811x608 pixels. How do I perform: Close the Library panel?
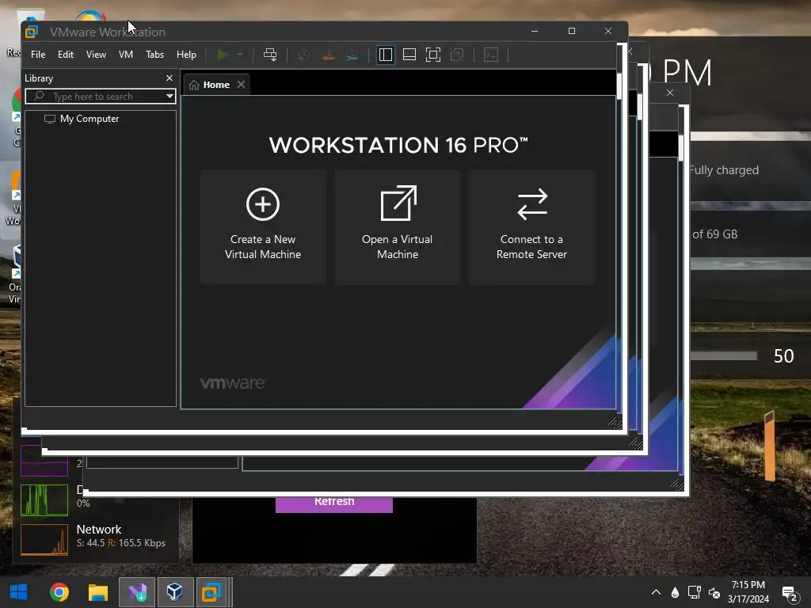(169, 78)
